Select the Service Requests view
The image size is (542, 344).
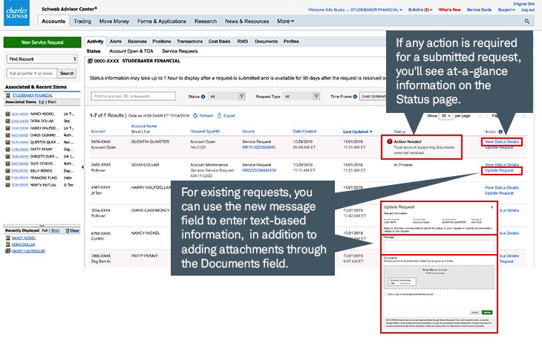(x=180, y=51)
